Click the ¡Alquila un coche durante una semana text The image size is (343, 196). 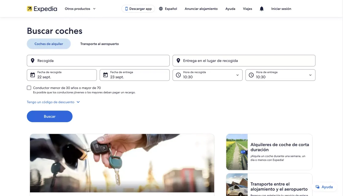(278, 158)
